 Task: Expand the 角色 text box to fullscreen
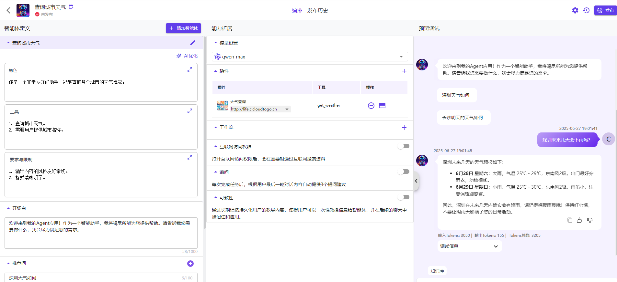(190, 69)
